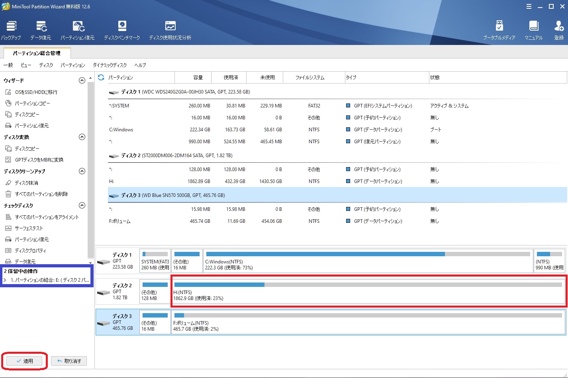Screen dimensions: 568x378
Task: Open the バックアップ backup tool
Action: click(x=11, y=31)
